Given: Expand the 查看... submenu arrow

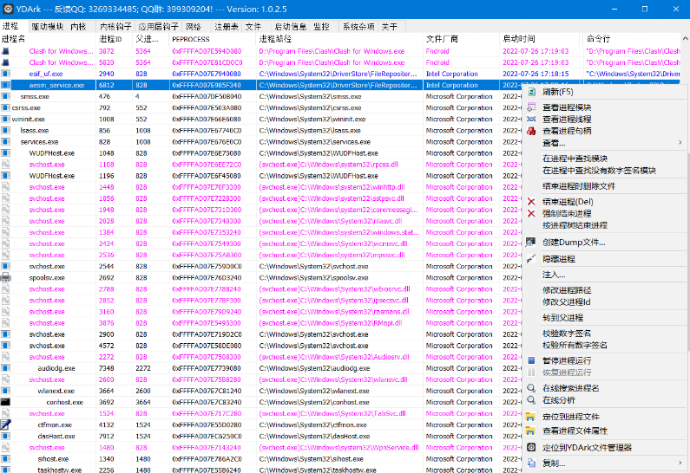Looking at the screenshot, I should click(x=680, y=142).
